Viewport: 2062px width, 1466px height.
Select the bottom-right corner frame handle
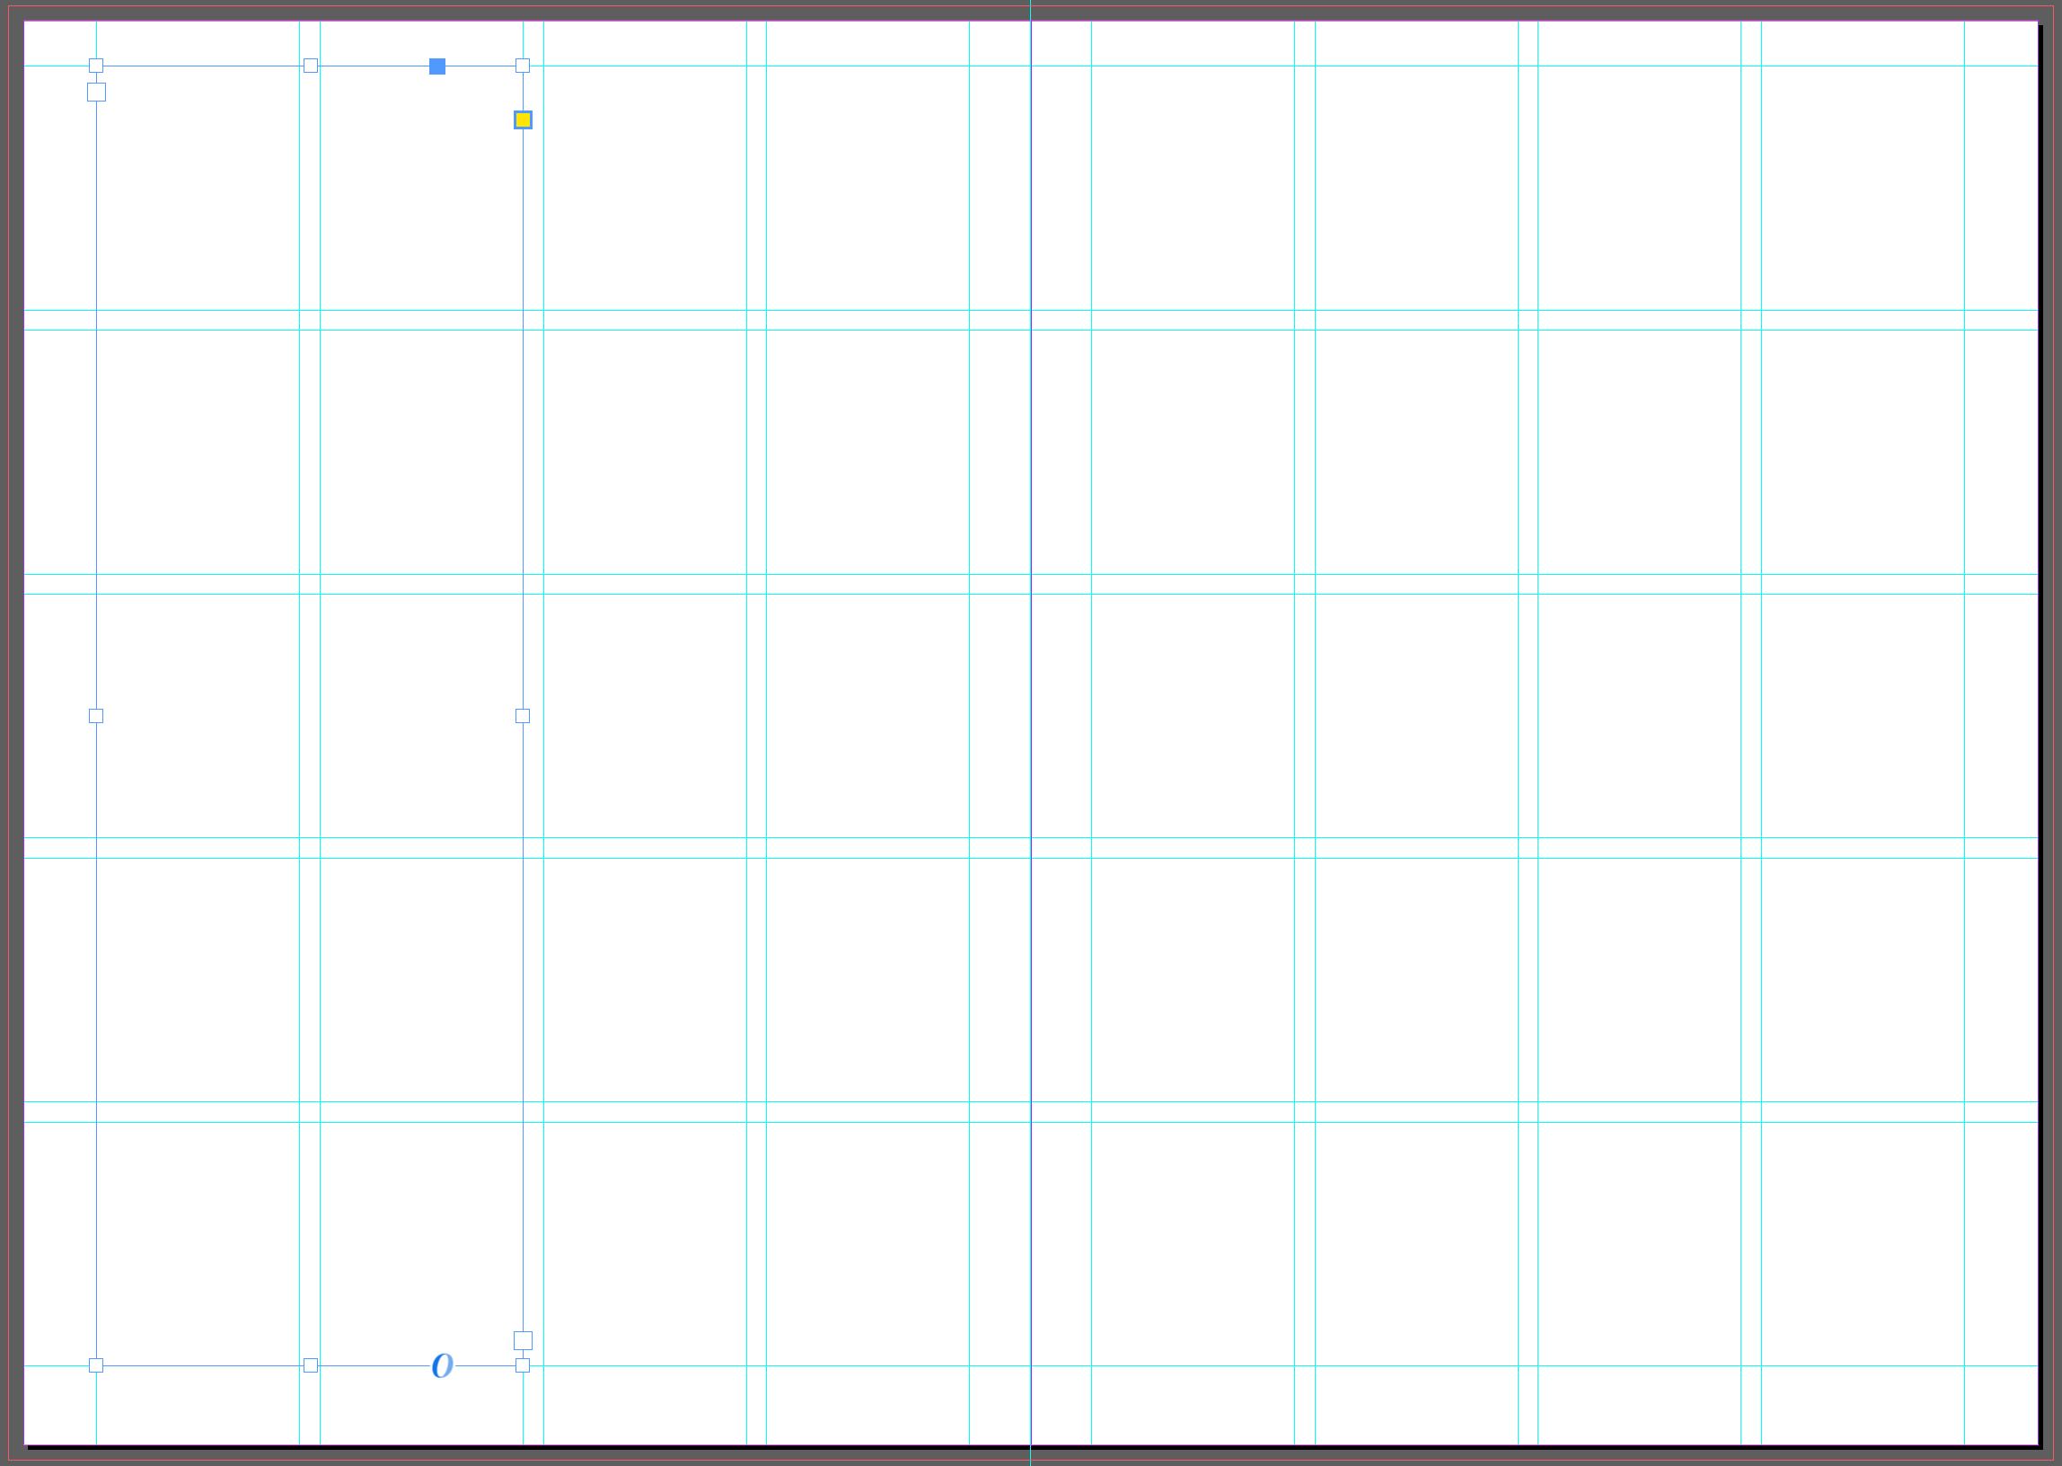[x=523, y=1364]
